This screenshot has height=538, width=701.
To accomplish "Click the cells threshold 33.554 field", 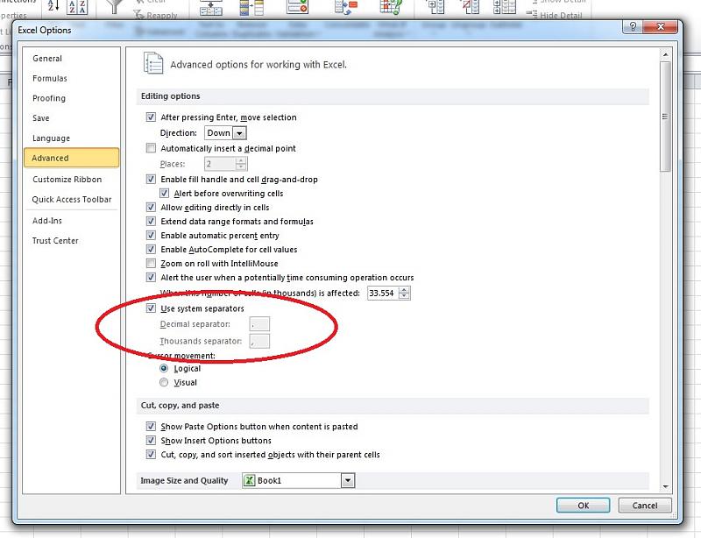I will 383,294.
